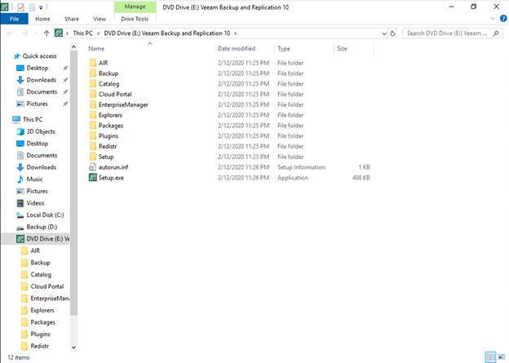Switch to the Share ribbon tab
This screenshot has width=509, height=363.
(x=72, y=19)
